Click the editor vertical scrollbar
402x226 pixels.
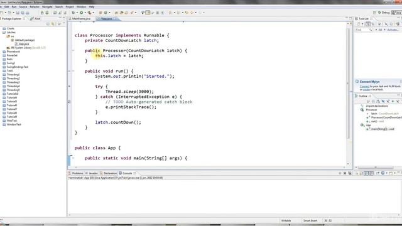(348, 83)
